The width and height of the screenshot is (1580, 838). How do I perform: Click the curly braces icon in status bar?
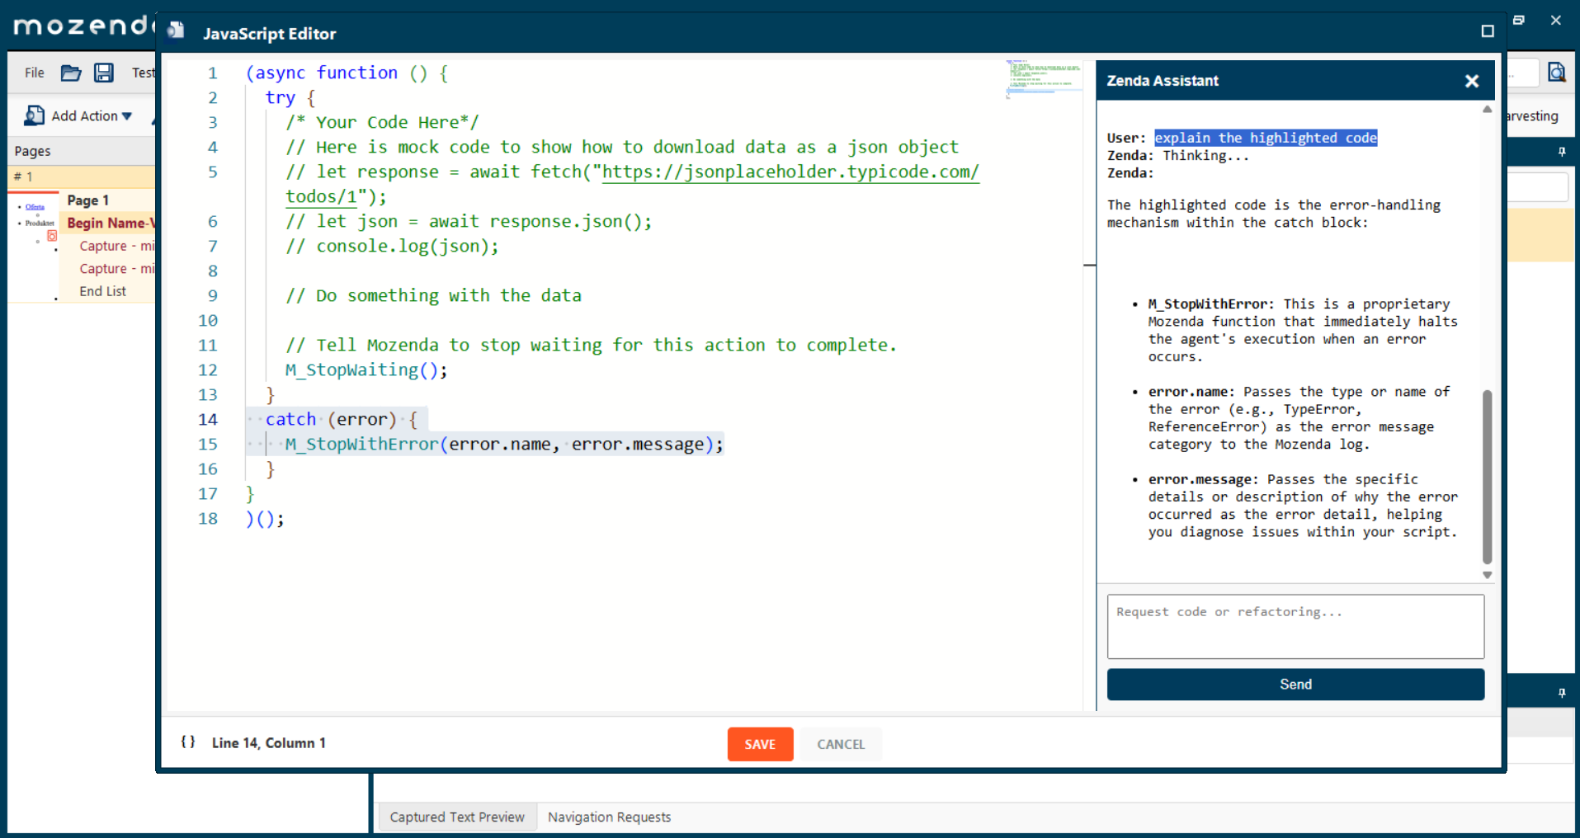tap(188, 742)
